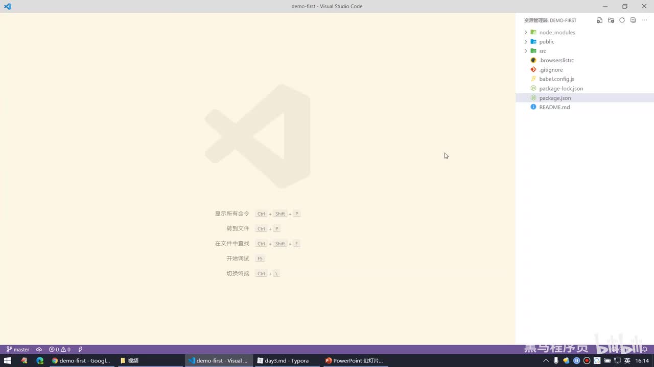Image resolution: width=654 pixels, height=367 pixels.
Task: Select package.json in explorer
Action: click(x=585, y=98)
